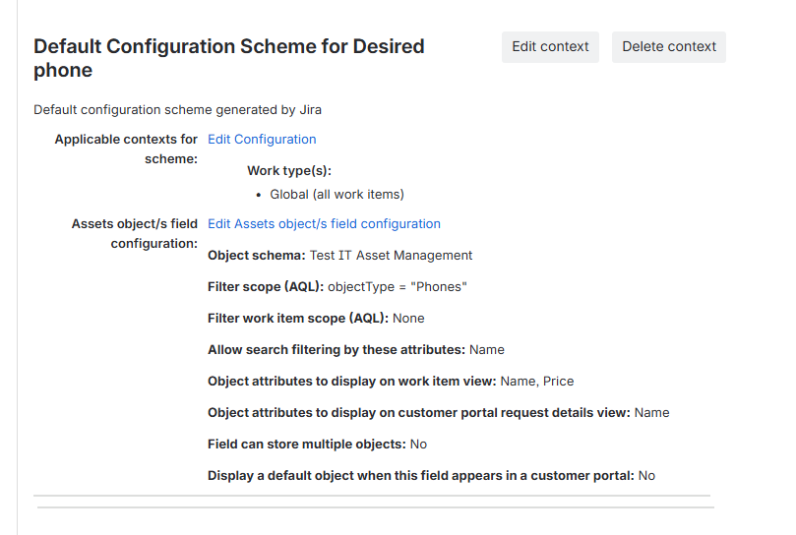The image size is (796, 535).
Task: Click the 'None' work item scope value
Action: pyautogui.click(x=408, y=319)
